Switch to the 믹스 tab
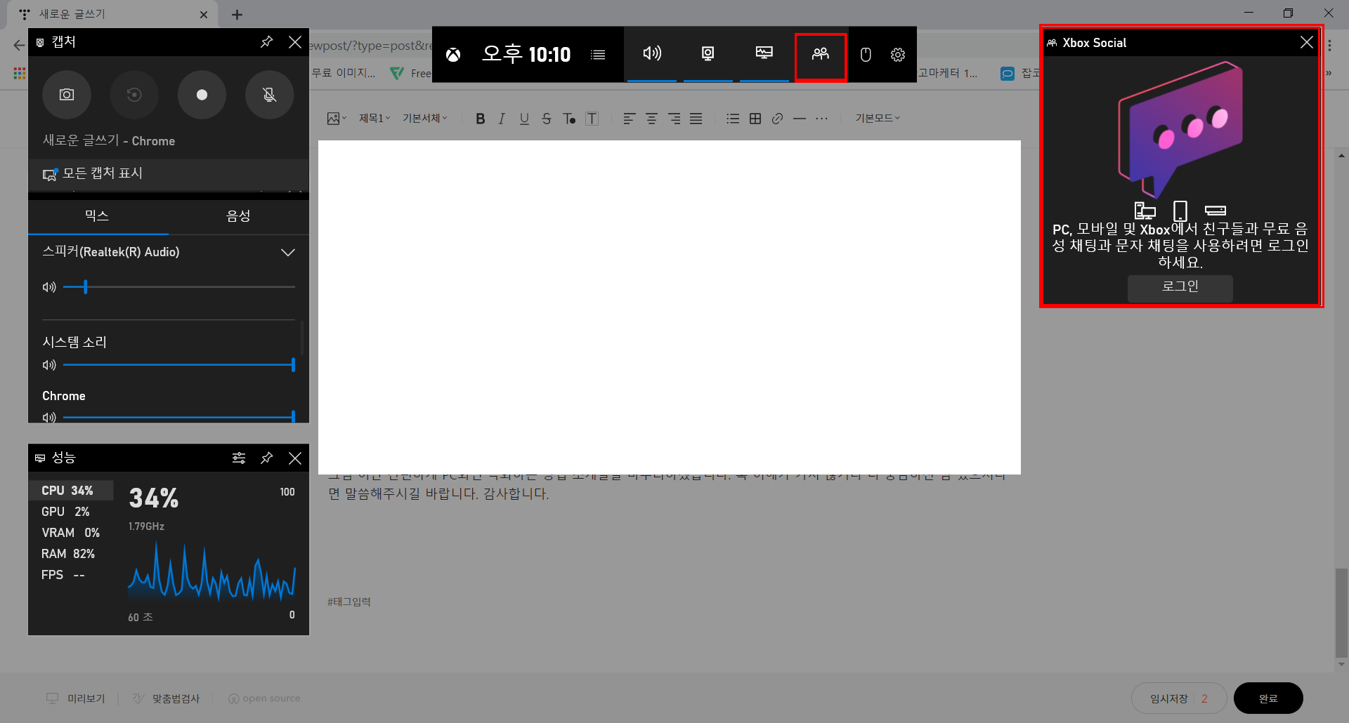 pyautogui.click(x=98, y=215)
